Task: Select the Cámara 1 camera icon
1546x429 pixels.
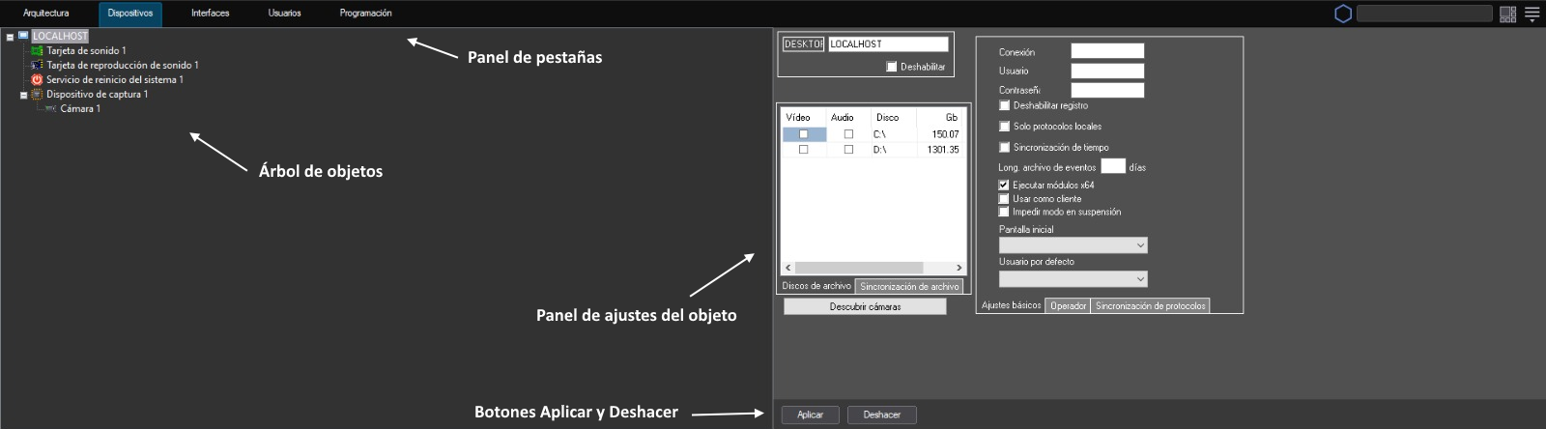Action: tap(50, 109)
